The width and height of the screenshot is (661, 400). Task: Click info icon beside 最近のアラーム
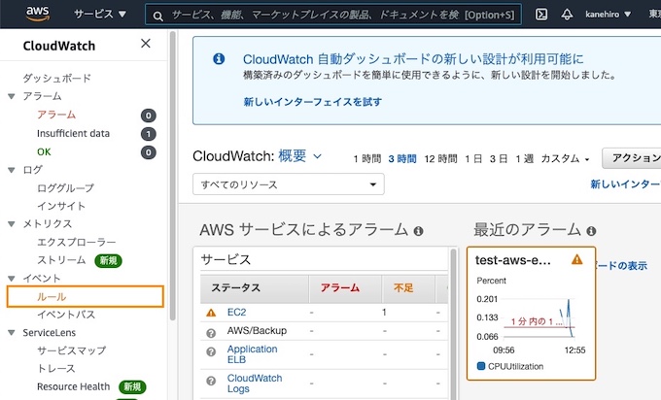pos(591,231)
